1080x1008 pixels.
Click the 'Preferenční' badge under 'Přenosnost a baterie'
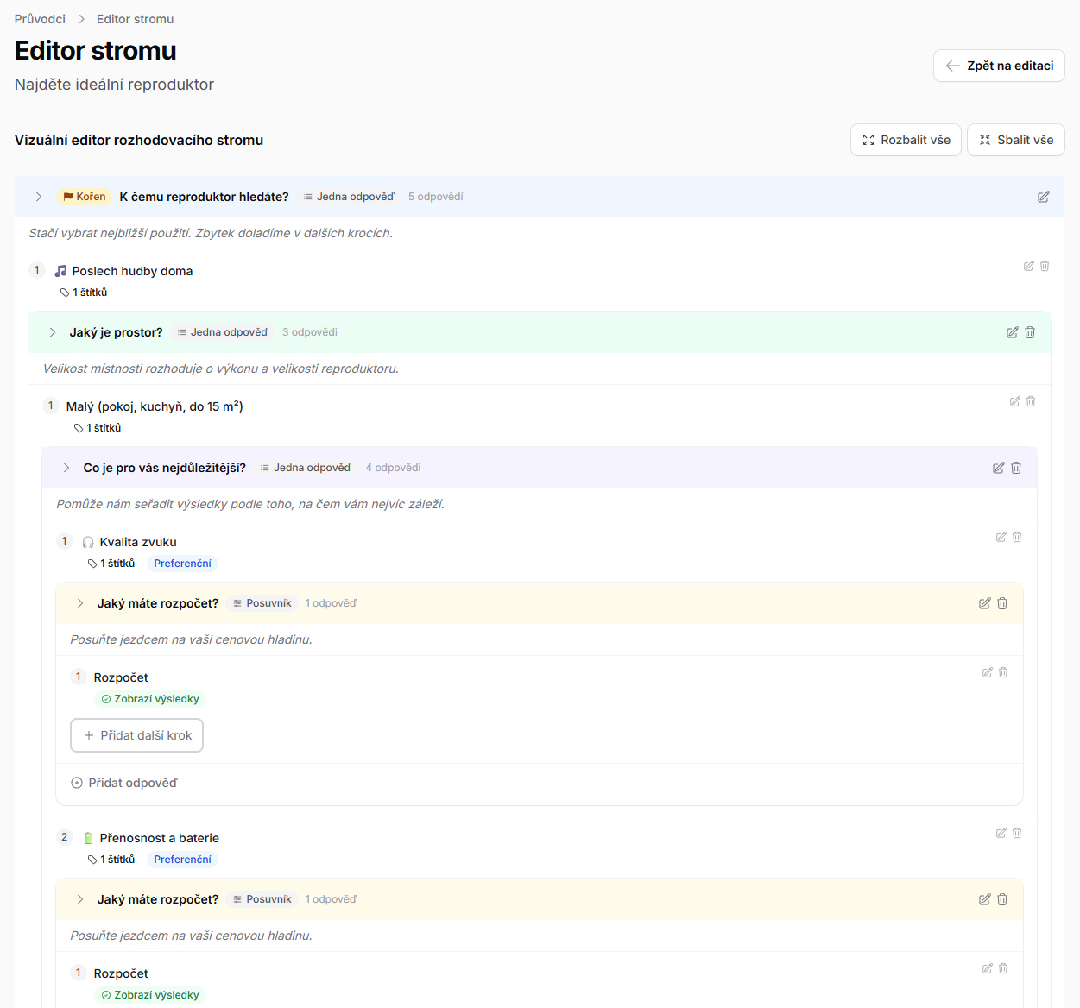pyautogui.click(x=182, y=860)
